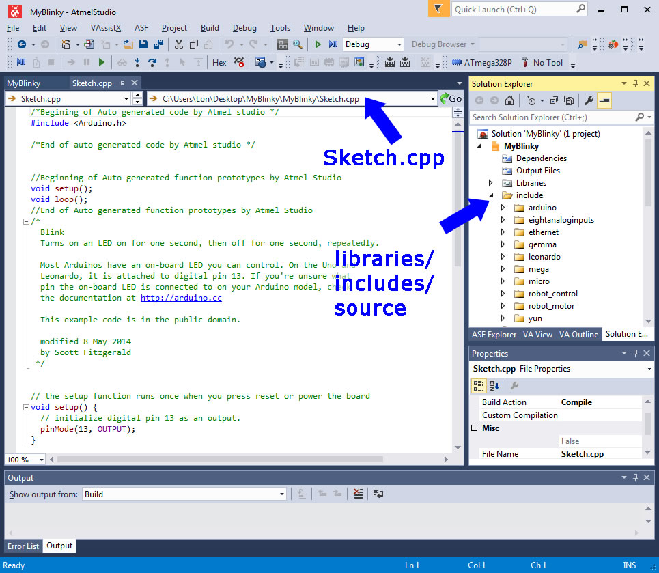Click the editor horizontal scrollbar

(220, 460)
